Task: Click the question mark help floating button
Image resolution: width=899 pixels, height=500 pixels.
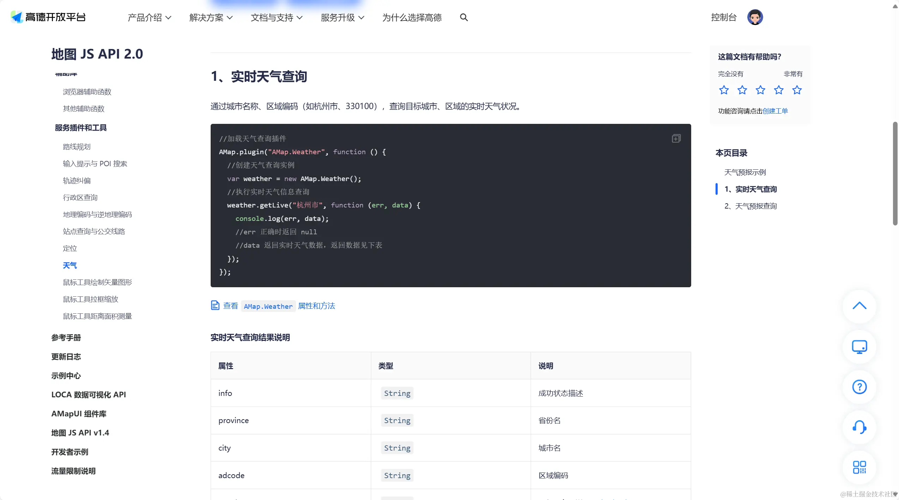Action: [859, 387]
